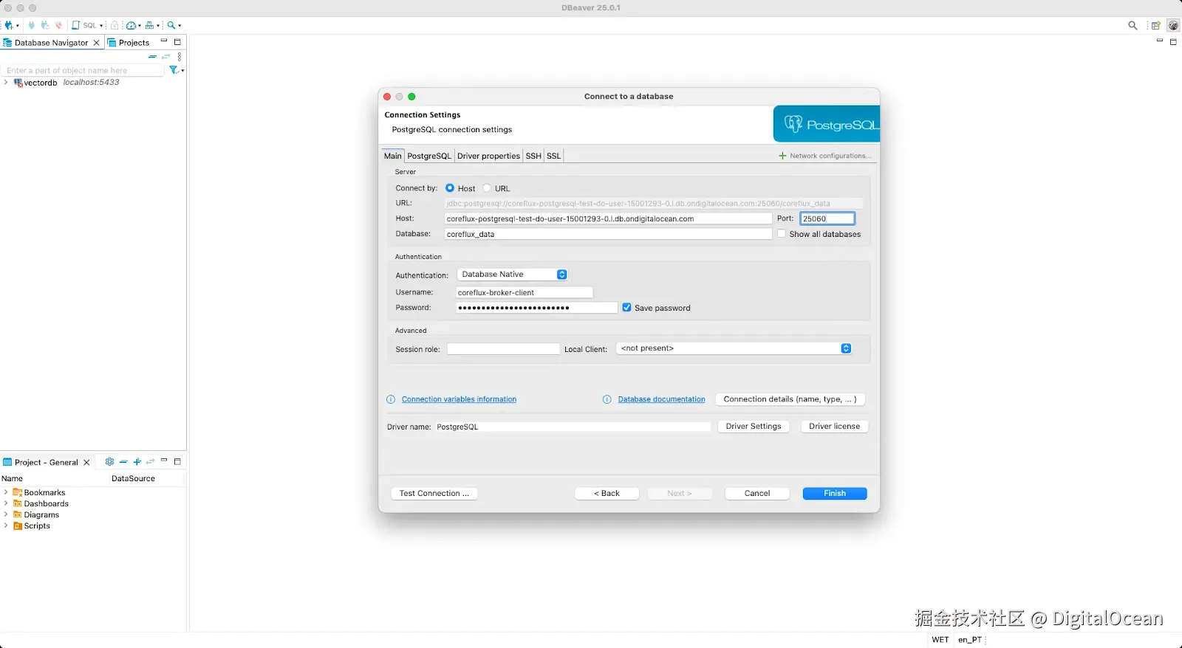
Task: Click the Finish button
Action: click(835, 494)
